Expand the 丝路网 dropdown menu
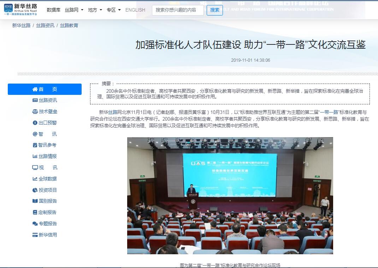Image resolution: width=378 pixels, height=268 pixels. coord(74,10)
